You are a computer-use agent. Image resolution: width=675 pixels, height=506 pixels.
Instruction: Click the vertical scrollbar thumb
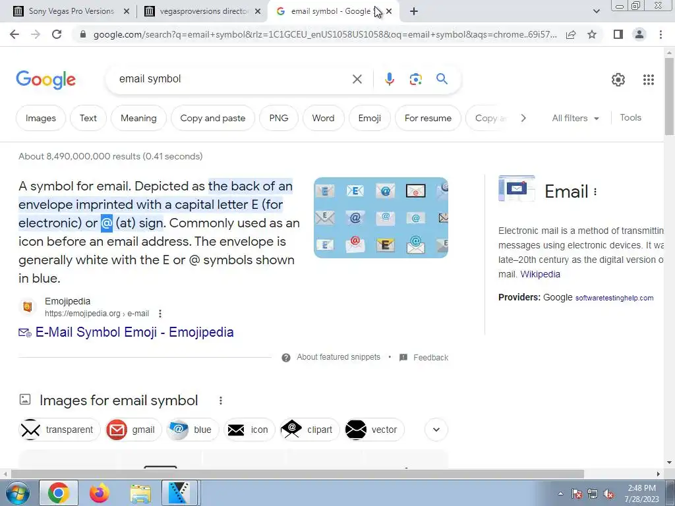pyautogui.click(x=669, y=97)
